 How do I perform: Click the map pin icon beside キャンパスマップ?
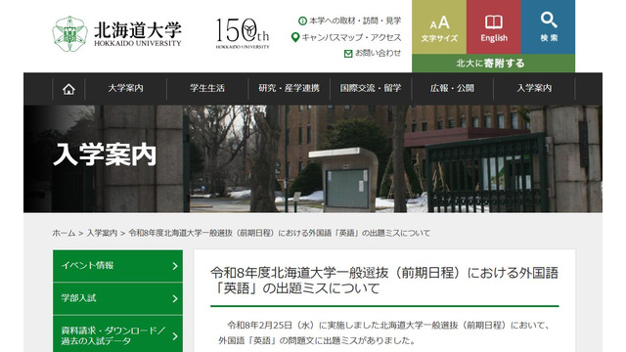pos(295,37)
